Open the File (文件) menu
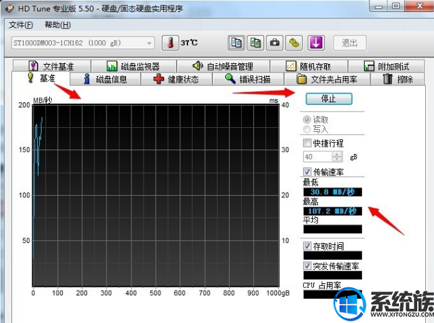 click(21, 25)
